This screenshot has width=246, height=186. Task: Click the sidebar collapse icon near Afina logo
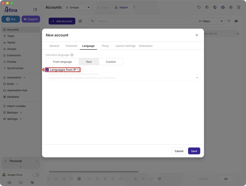click(x=35, y=10)
